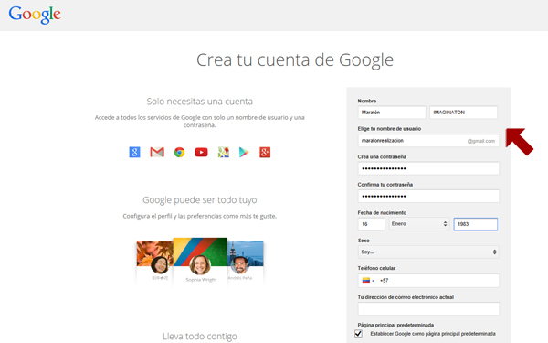Image resolution: width=548 pixels, height=343 pixels.
Task: Click the 'Fecha de nacimiento' label
Action: coord(382,213)
